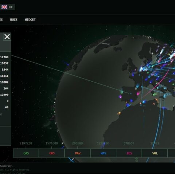Select the 63 value in the panel
The width and height of the screenshot is (175, 175).
[x=7, y=107]
